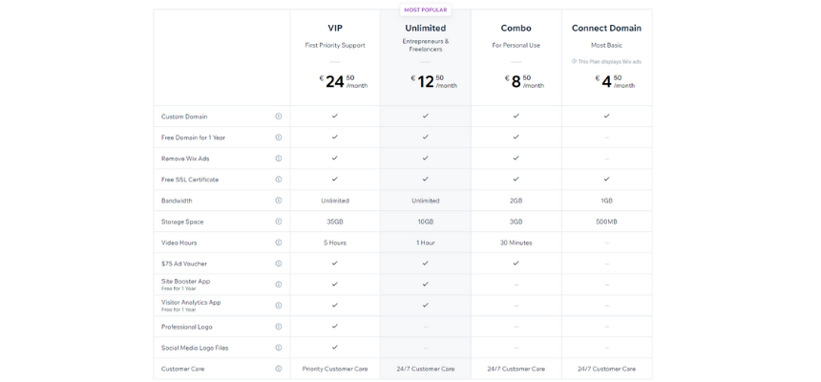Click the Connect Domain price 4.50 per month
The height and width of the screenshot is (382, 821).
click(x=615, y=82)
